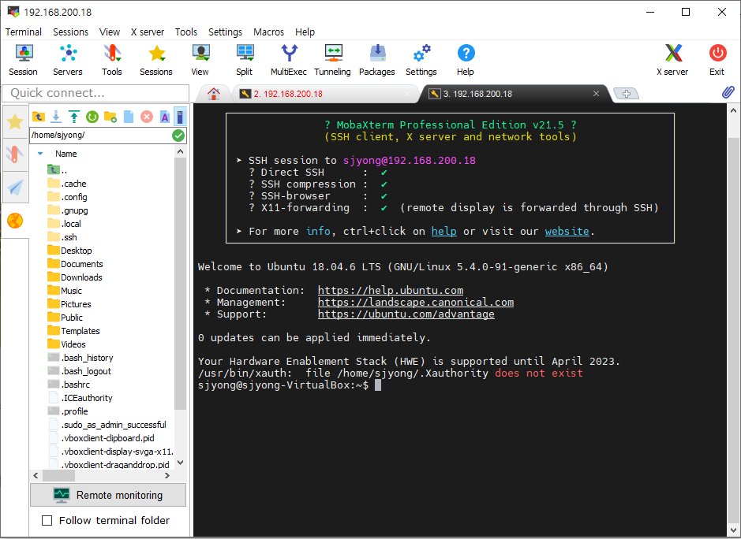
Task: Open the Sftp globe sidebar tab
Action: [x=15, y=220]
